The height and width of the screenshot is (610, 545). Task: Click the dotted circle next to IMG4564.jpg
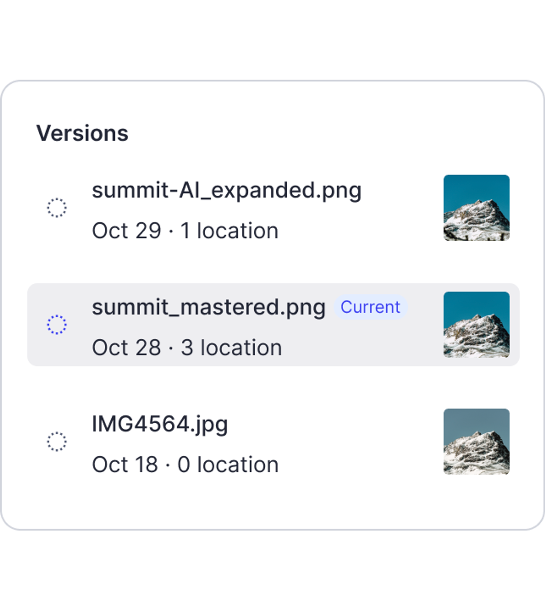(x=57, y=441)
